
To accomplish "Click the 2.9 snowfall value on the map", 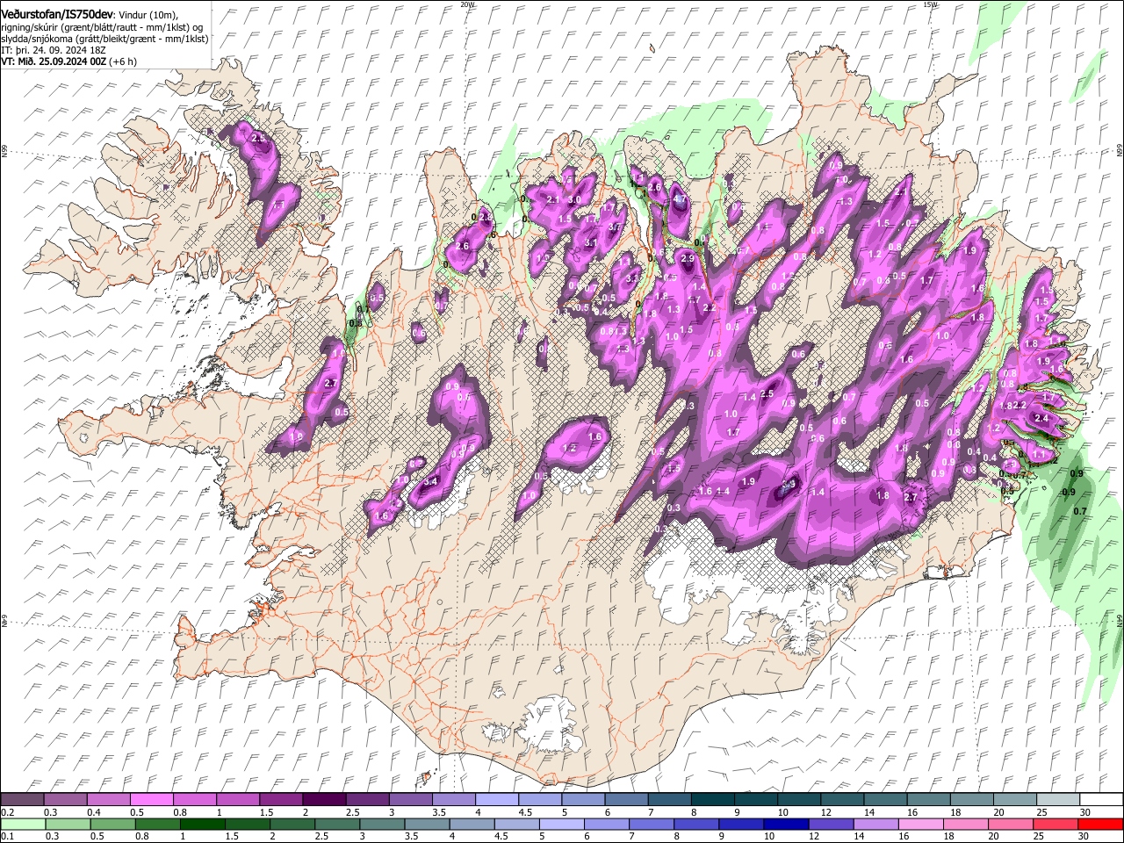I will [x=688, y=258].
